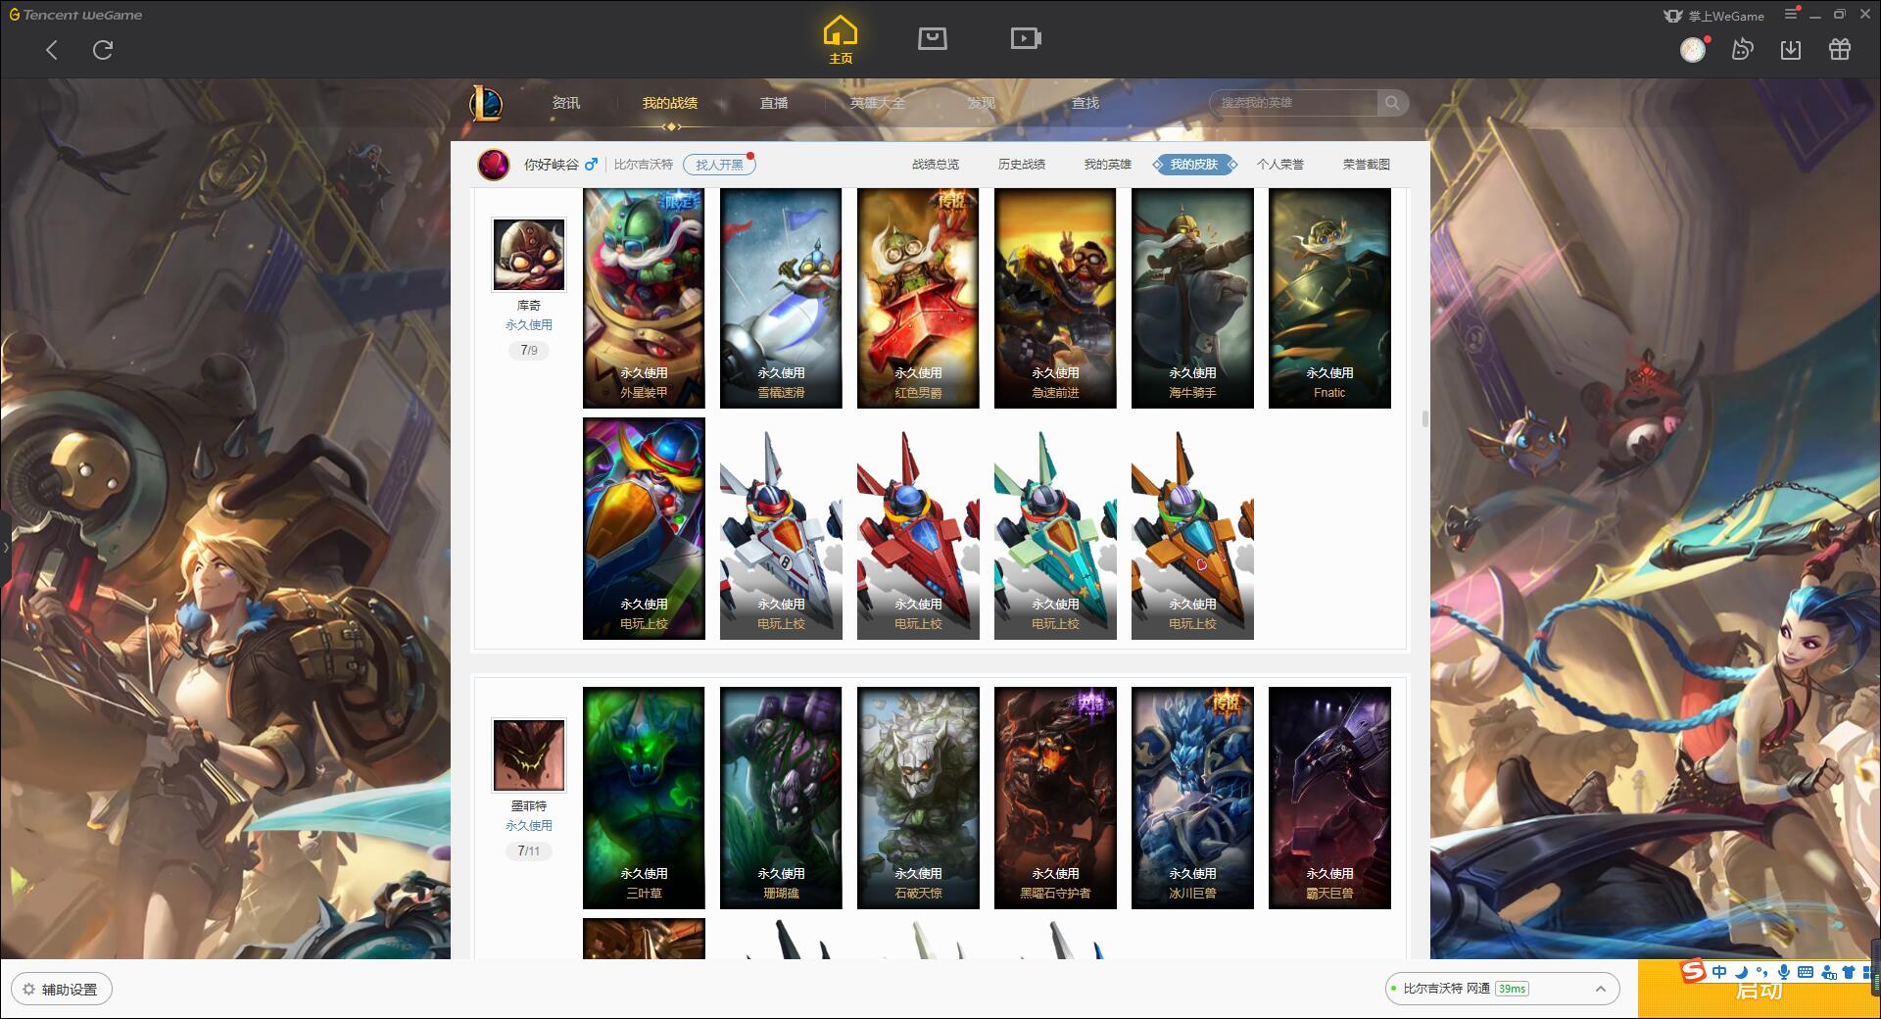This screenshot has width=1881, height=1019.
Task: Expand the left side panel arrow
Action: point(5,547)
